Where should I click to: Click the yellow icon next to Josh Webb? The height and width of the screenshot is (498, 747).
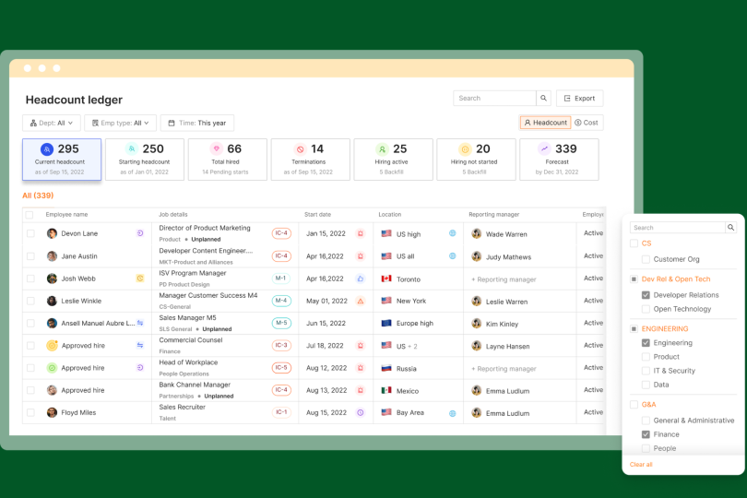tap(140, 279)
